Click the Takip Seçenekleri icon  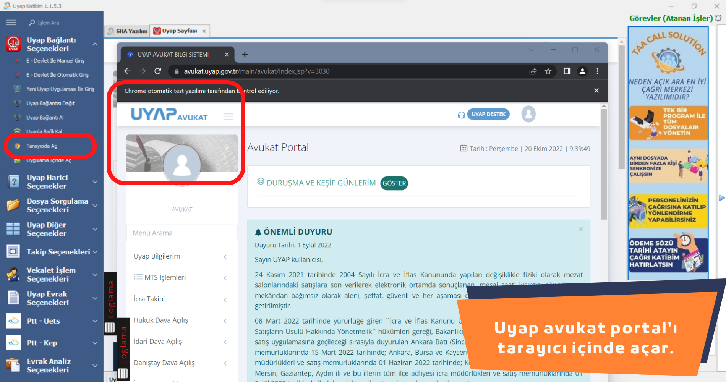coord(13,251)
